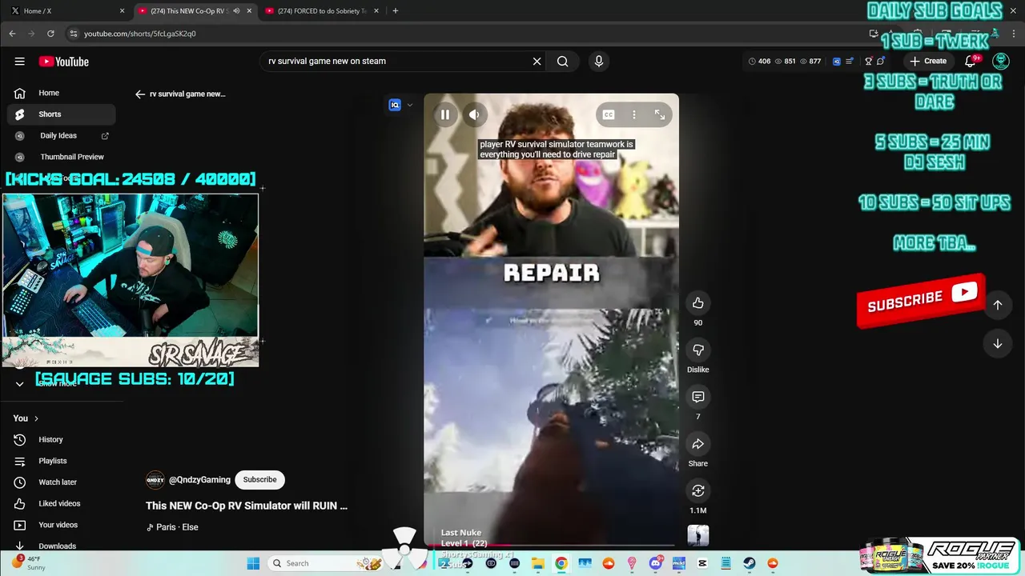Dislike the Short

697,350
